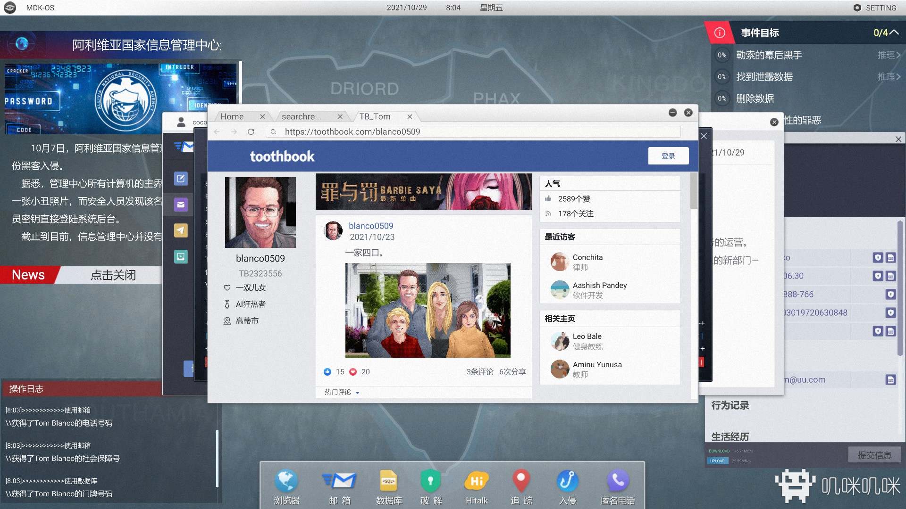Click the 提交信息 submit button

click(x=874, y=455)
